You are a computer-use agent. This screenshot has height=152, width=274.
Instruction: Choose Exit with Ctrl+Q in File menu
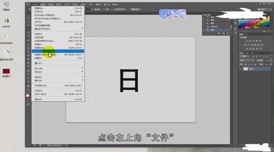coord(58,99)
